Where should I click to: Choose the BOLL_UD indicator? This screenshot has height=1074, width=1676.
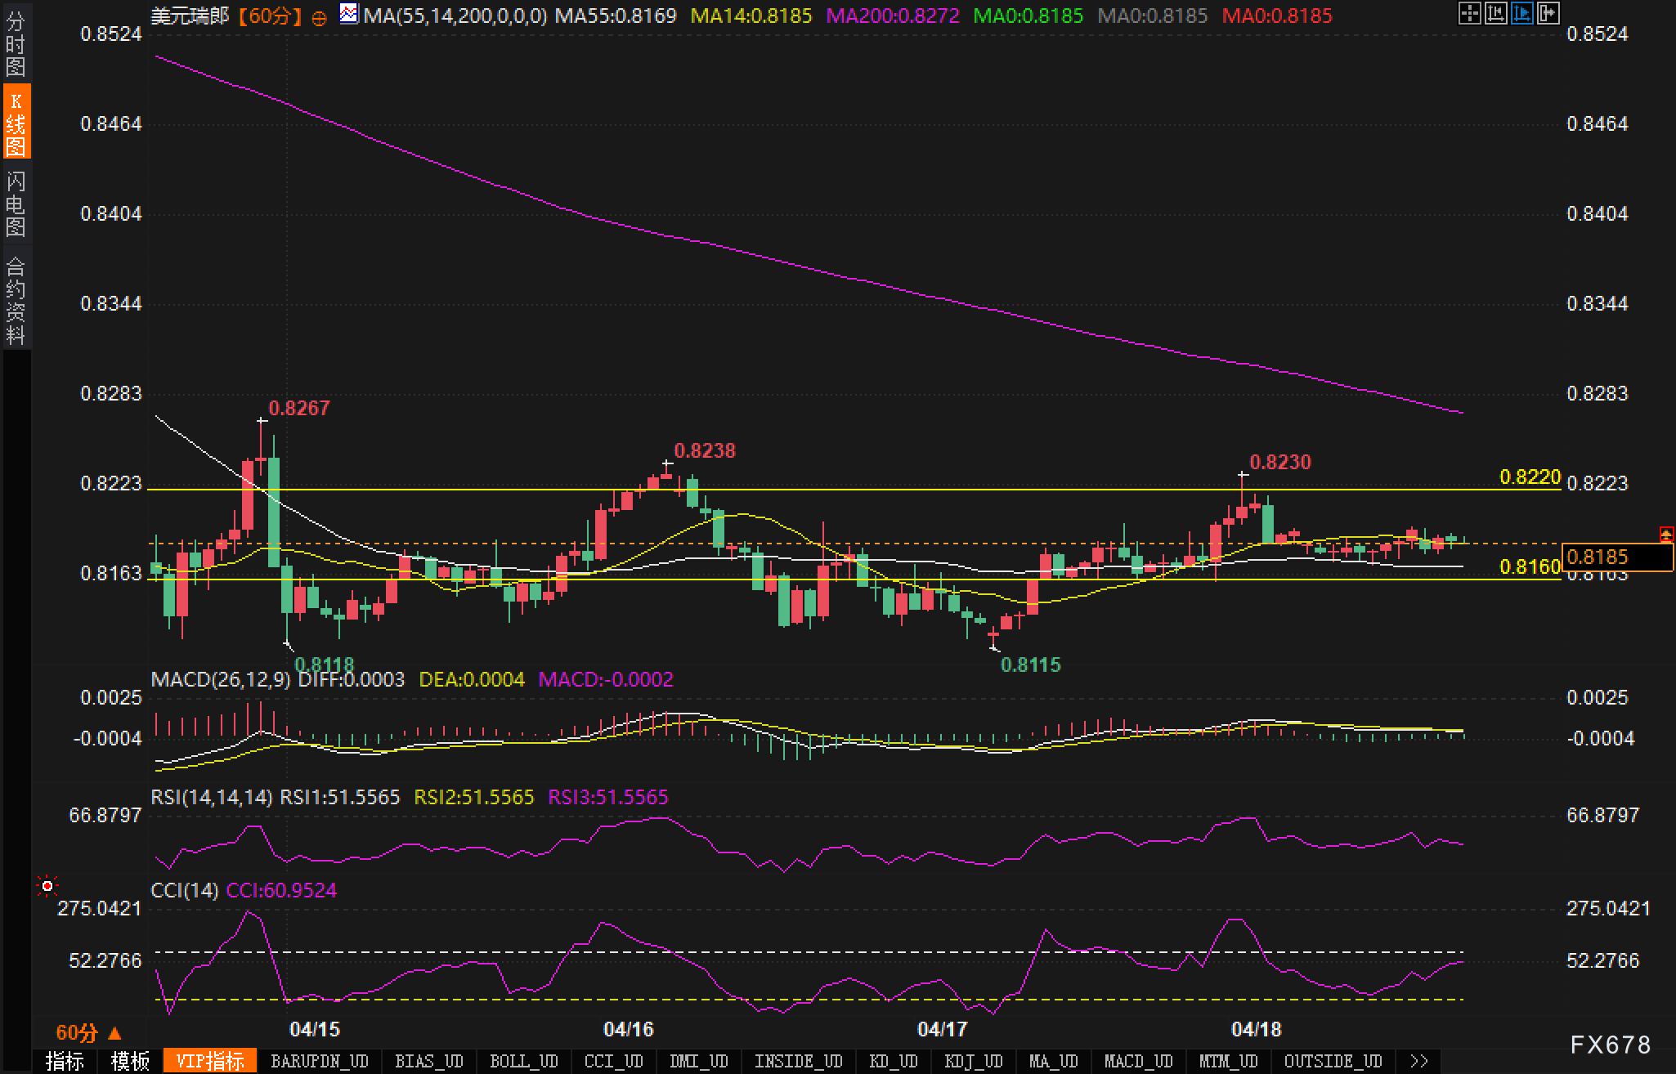pos(523,1061)
